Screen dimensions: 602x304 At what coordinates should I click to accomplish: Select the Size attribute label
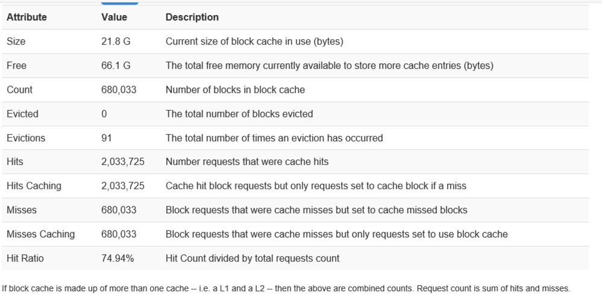click(16, 42)
